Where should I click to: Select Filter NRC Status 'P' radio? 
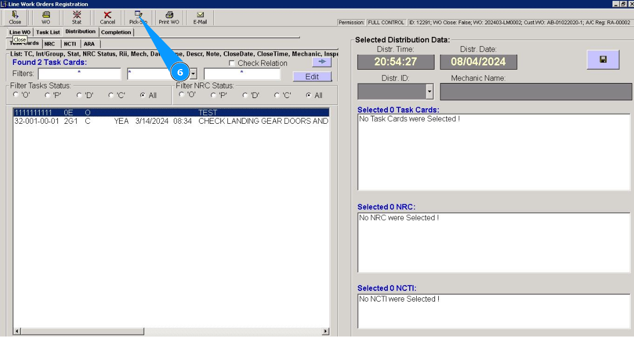tap(213, 95)
